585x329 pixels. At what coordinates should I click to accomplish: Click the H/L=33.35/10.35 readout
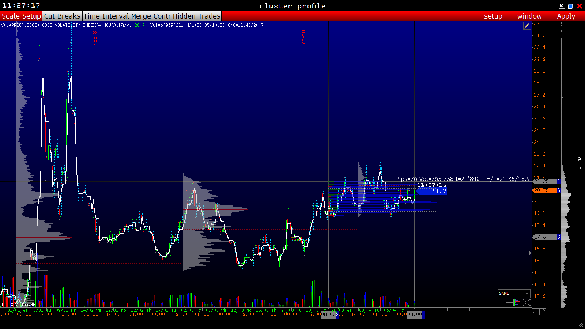[x=205, y=25]
